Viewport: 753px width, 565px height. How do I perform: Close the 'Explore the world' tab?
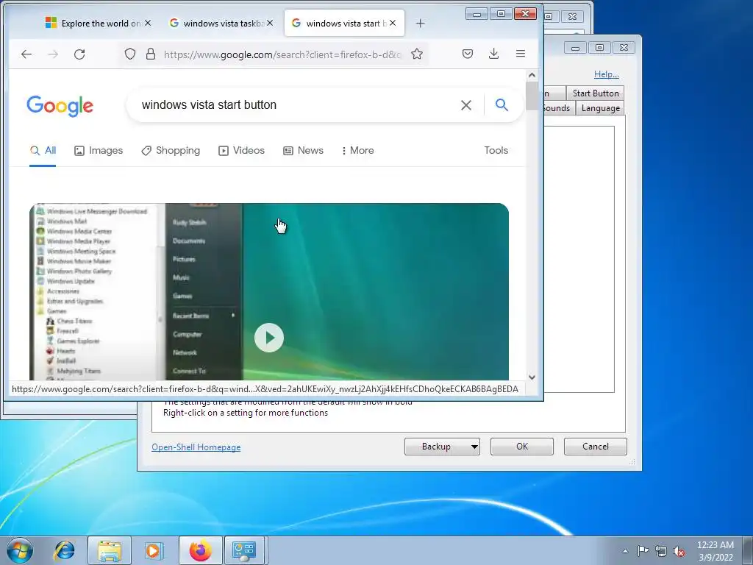click(148, 23)
